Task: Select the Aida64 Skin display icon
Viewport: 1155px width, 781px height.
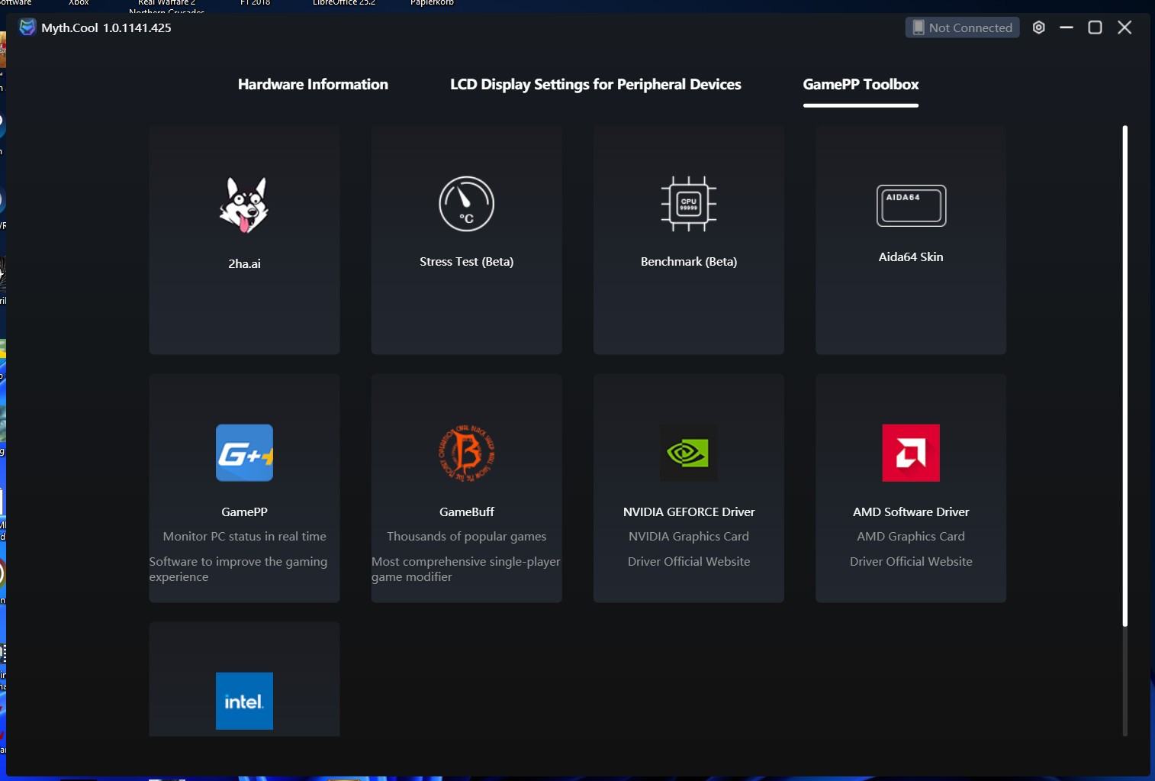Action: (911, 205)
